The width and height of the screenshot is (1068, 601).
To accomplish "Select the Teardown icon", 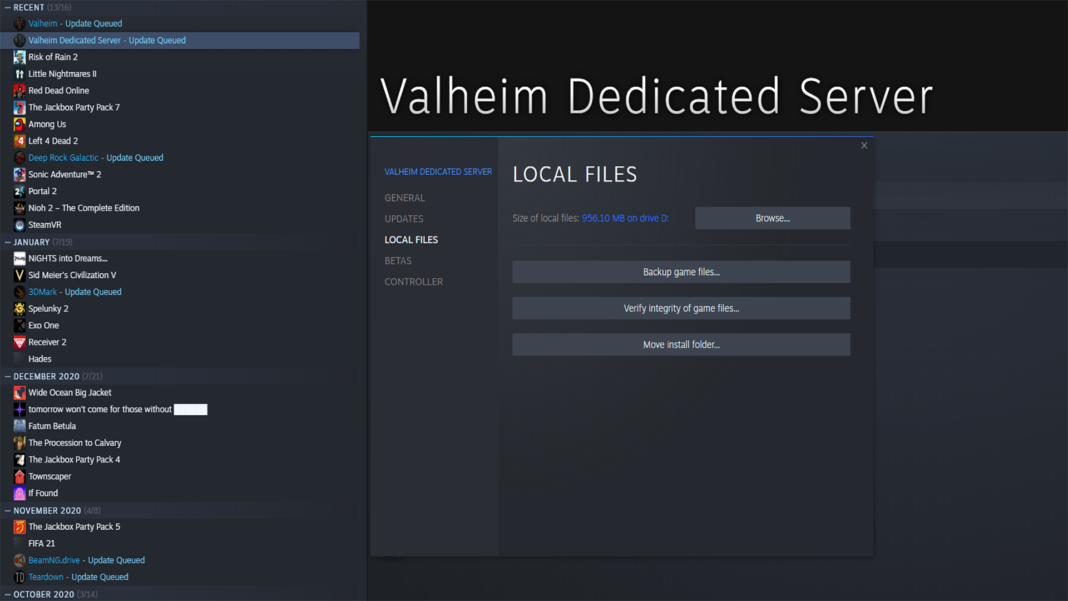I will pyautogui.click(x=19, y=577).
